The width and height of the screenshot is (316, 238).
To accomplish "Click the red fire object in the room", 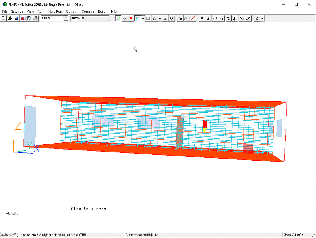I will coord(205,124).
